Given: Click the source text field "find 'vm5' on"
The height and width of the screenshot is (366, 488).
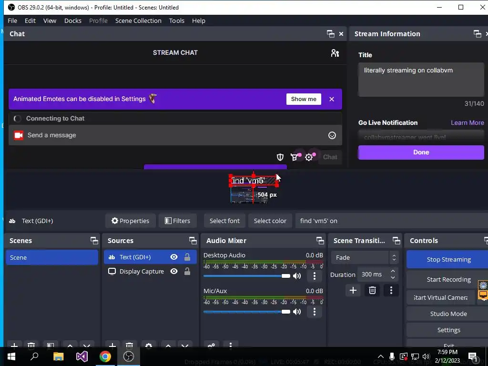Looking at the screenshot, I should pos(392,221).
